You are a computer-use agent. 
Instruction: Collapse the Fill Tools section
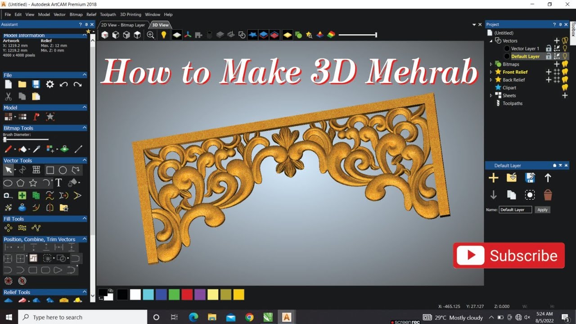pos(84,219)
